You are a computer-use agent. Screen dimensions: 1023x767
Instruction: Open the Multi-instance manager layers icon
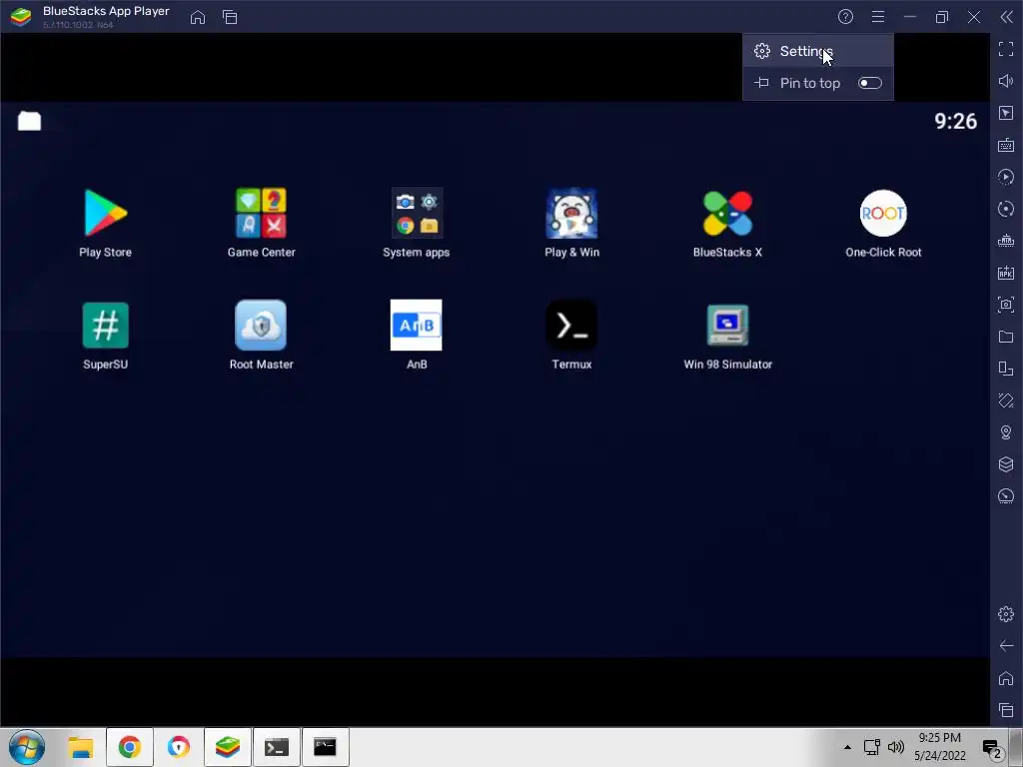point(1006,464)
